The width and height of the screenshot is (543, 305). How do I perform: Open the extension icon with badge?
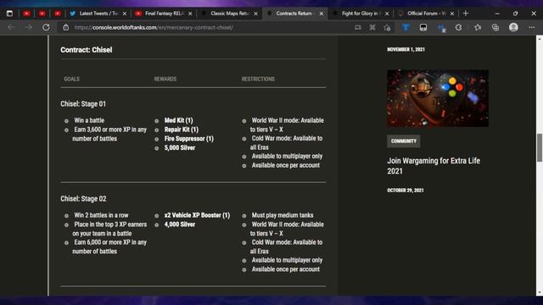(441, 28)
